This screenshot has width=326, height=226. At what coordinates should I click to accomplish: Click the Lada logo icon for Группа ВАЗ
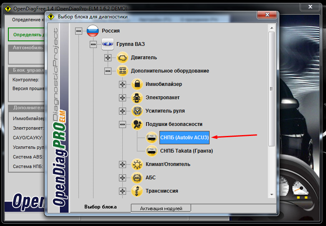pos(108,44)
